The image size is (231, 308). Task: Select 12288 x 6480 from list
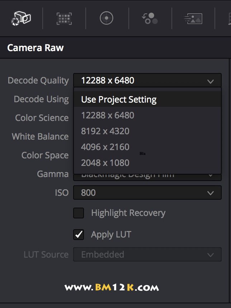(x=147, y=115)
